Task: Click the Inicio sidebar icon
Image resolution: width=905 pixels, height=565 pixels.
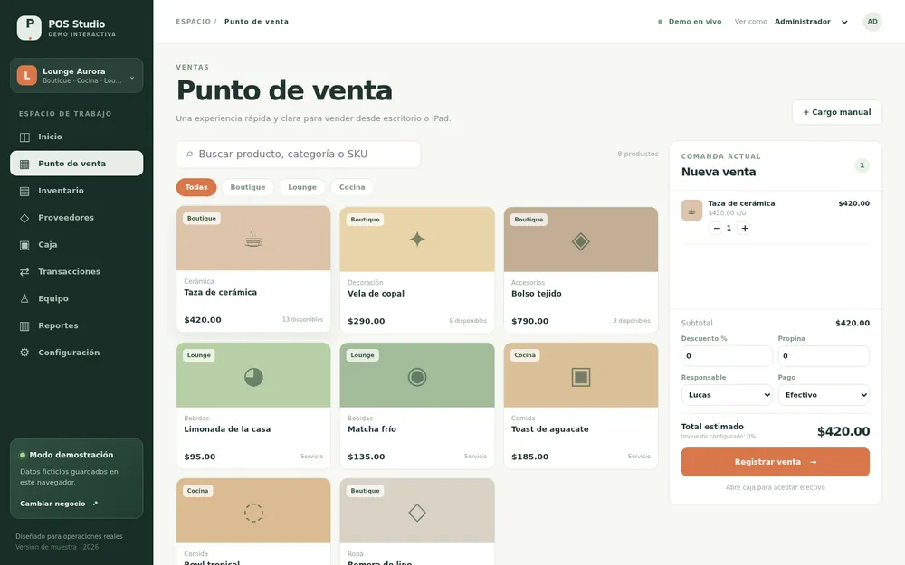Action: [24, 137]
